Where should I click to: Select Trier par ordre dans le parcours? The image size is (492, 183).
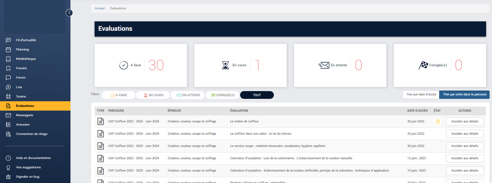point(464,95)
